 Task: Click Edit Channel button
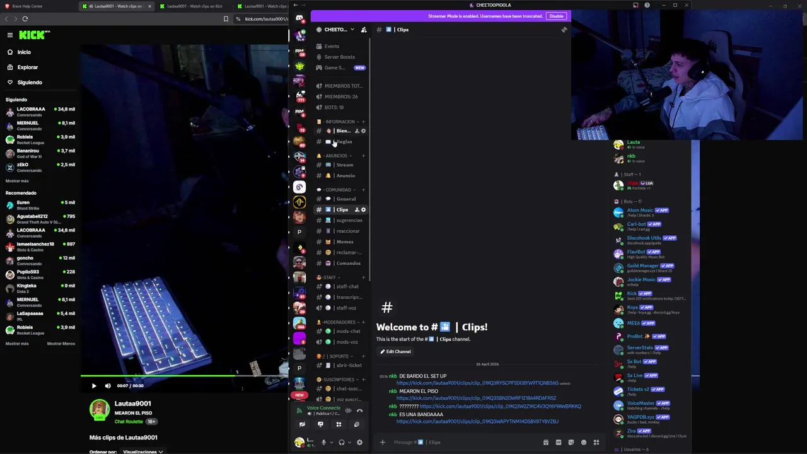[395, 351]
